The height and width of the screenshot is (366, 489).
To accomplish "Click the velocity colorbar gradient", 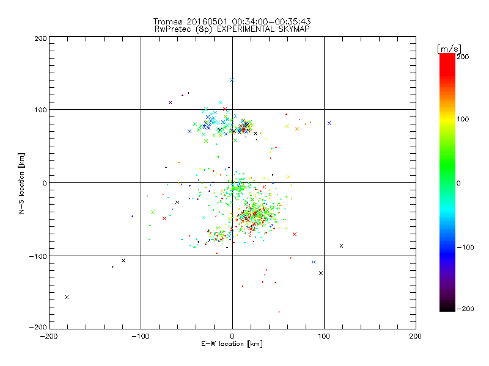I will click(447, 182).
